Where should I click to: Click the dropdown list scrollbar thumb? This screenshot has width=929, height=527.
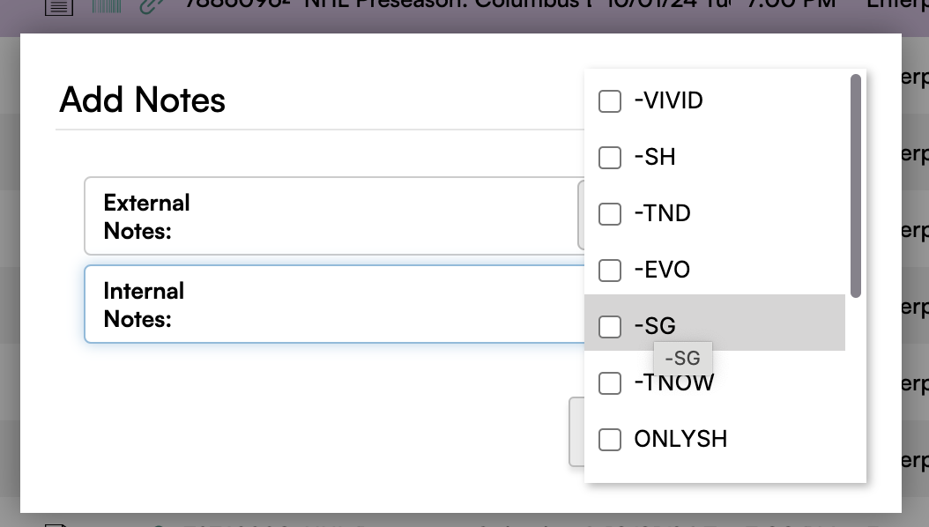856,186
